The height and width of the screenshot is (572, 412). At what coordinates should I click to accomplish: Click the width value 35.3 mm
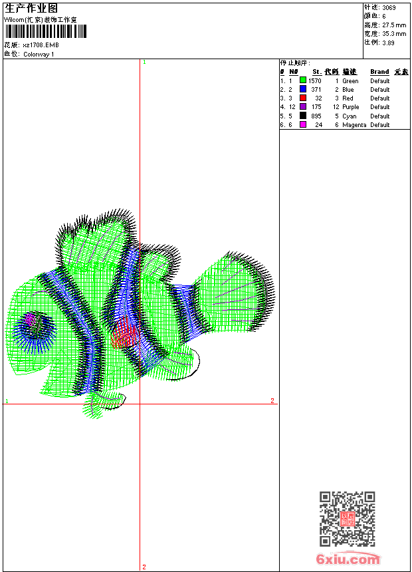coord(394,34)
